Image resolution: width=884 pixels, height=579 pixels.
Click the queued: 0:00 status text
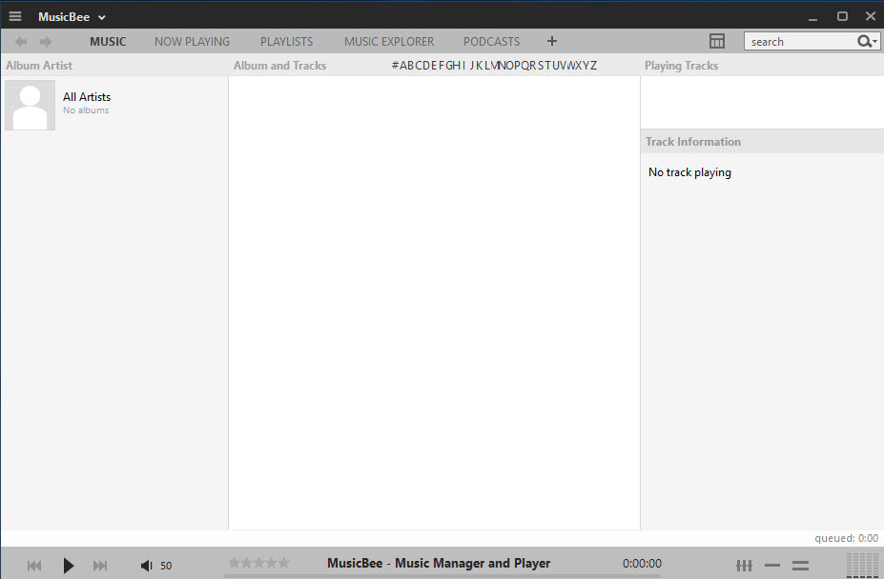846,538
